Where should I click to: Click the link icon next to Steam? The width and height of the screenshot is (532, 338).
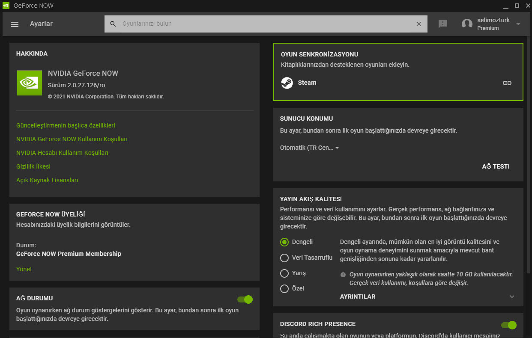(x=507, y=83)
